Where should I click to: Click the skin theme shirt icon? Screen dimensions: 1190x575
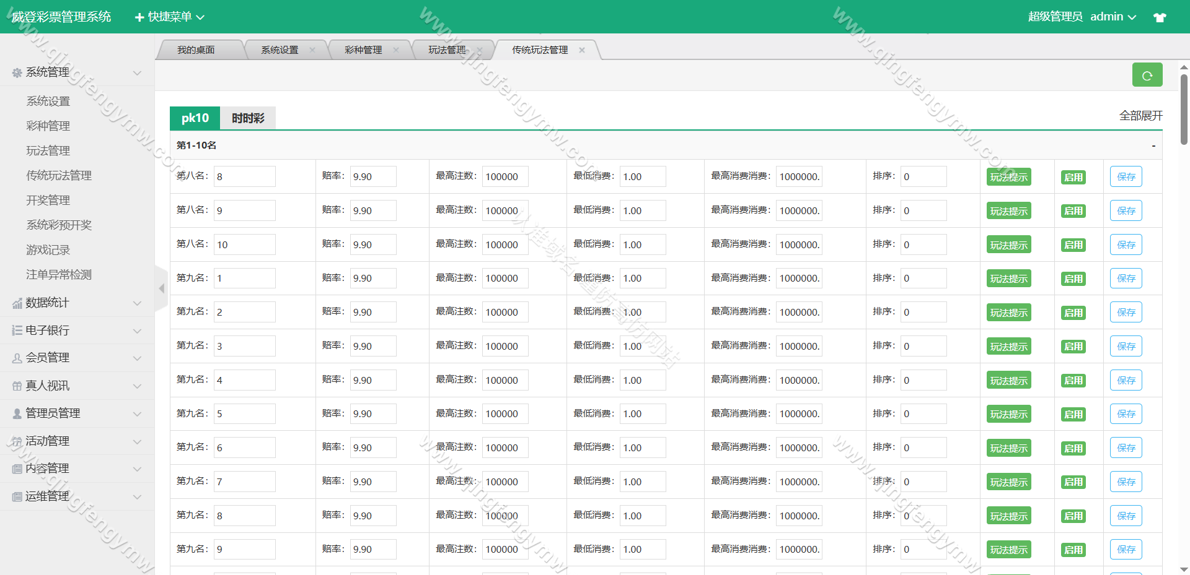tap(1160, 17)
